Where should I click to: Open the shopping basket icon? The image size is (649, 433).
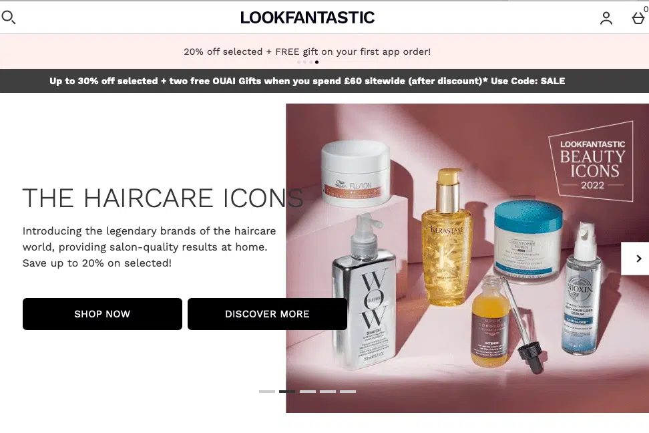pos(638,18)
